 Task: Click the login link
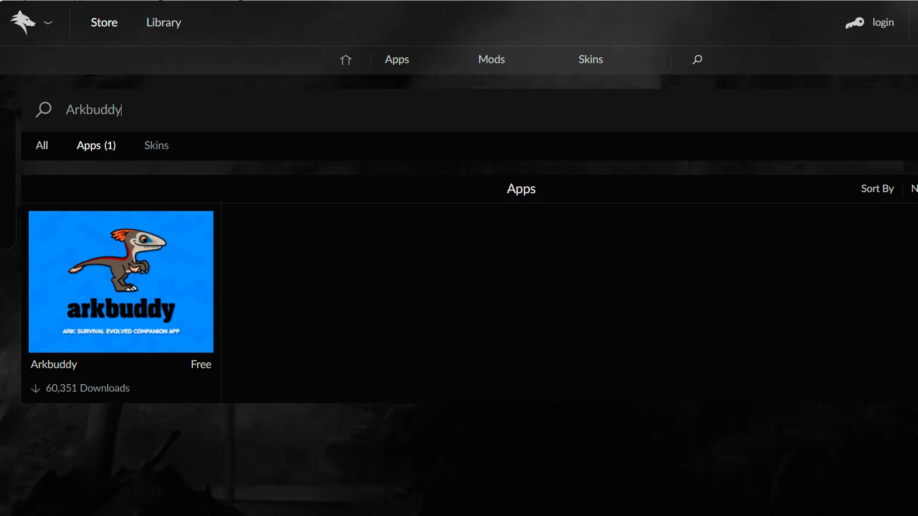[x=883, y=22]
